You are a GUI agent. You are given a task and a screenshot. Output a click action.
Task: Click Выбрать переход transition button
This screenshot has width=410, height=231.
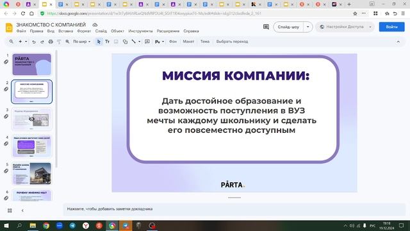tap(232, 42)
